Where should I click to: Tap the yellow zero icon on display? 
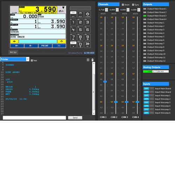point(14,41)
